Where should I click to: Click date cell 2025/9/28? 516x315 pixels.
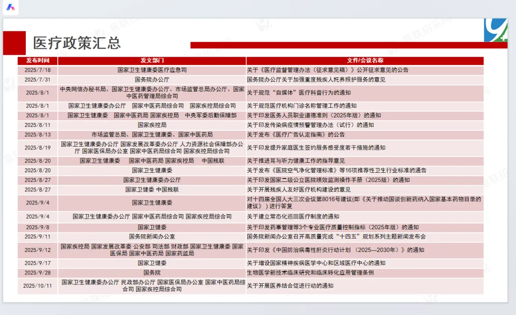(38, 273)
